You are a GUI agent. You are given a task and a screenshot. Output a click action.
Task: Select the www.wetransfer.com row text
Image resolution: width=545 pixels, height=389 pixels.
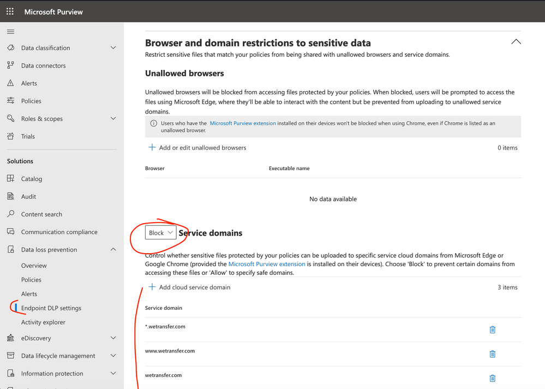170,351
